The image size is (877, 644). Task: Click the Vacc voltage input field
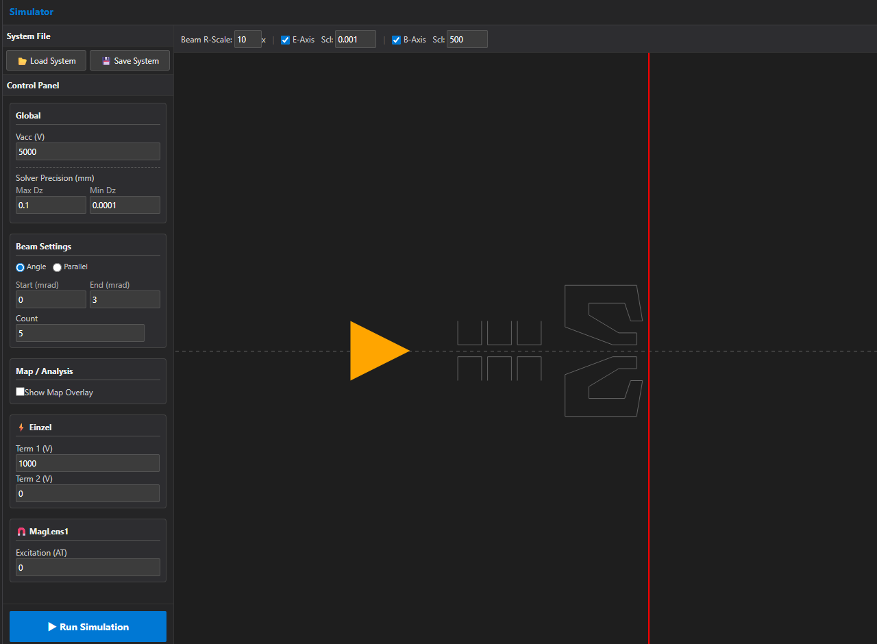point(88,151)
